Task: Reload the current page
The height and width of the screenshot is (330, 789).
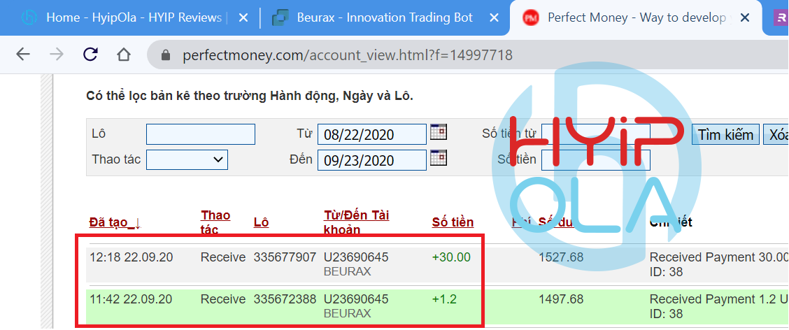Action: coord(90,54)
